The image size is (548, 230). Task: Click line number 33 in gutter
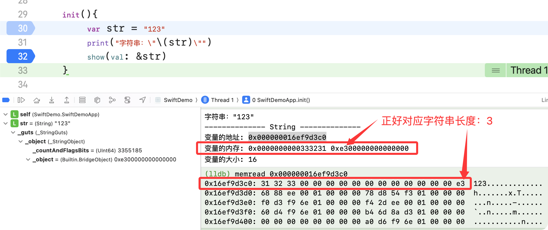[x=23, y=70]
